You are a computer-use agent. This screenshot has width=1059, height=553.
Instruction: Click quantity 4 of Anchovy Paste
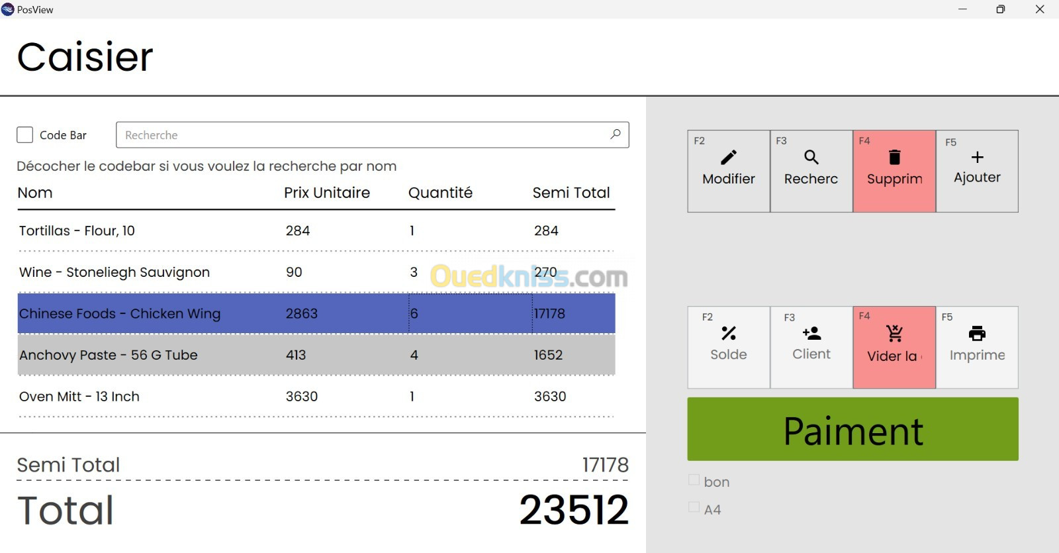pyautogui.click(x=414, y=355)
